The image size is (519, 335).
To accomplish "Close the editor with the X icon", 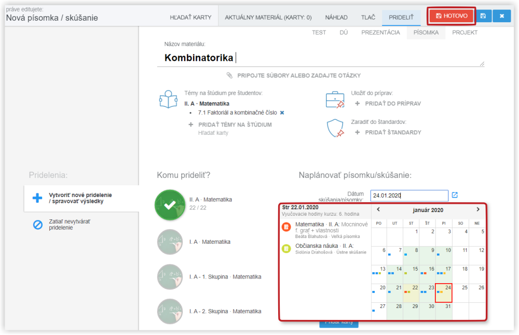I will pos(502,16).
